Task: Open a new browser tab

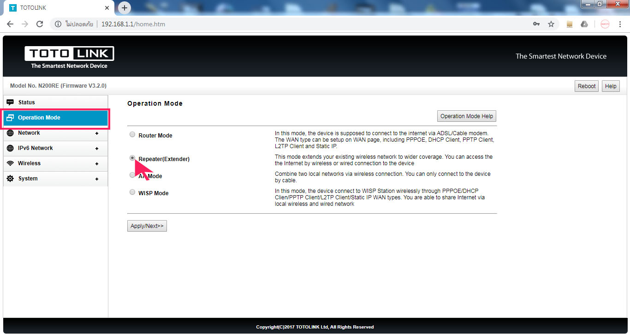Action: pyautogui.click(x=125, y=7)
